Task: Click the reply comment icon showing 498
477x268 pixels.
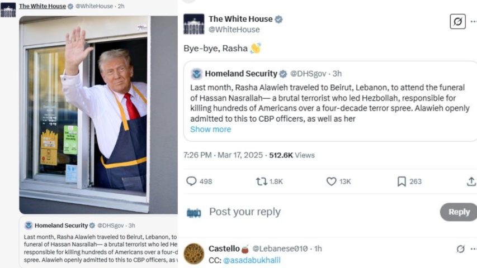Action: (x=191, y=181)
